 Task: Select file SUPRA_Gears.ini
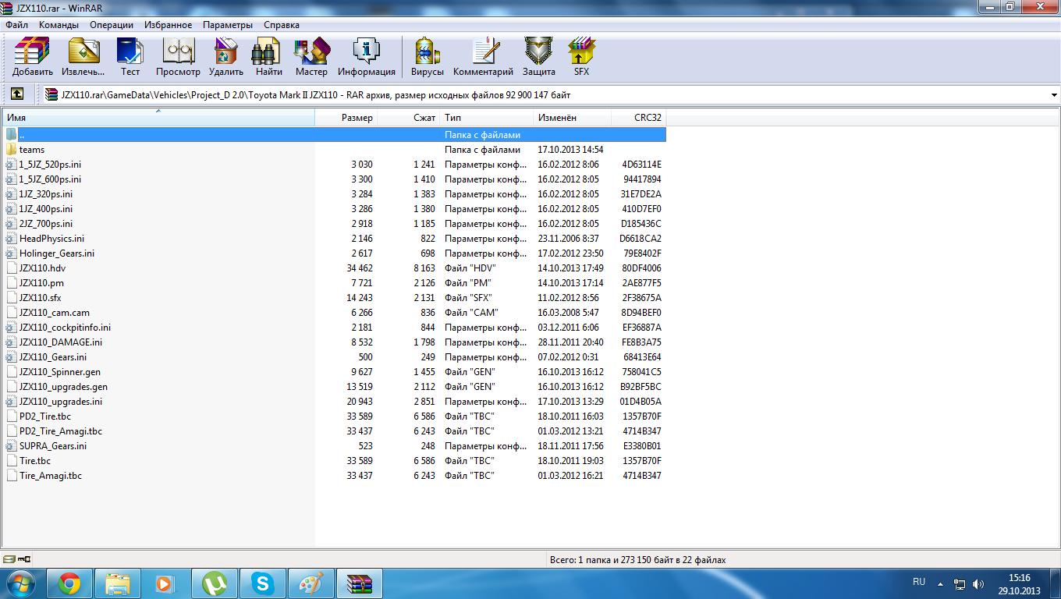[335, 446]
